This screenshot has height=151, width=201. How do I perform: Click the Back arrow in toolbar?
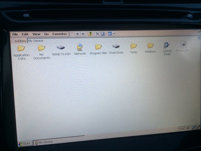(x=77, y=34)
